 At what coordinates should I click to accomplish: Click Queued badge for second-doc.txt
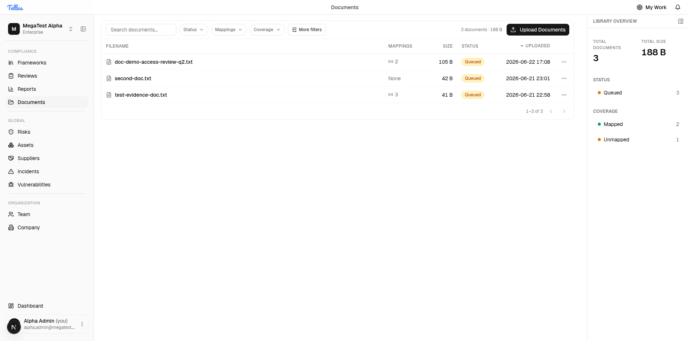[473, 78]
